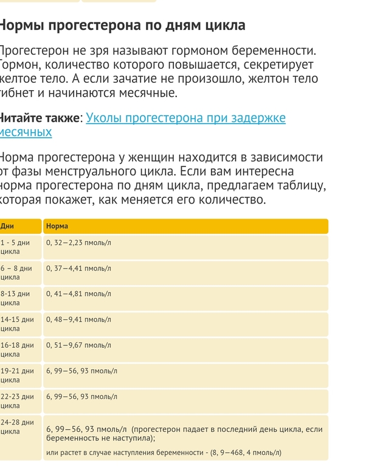Click the '16-18 дни цикла' cell
Screen dimensions: 380x469
coord(17,349)
